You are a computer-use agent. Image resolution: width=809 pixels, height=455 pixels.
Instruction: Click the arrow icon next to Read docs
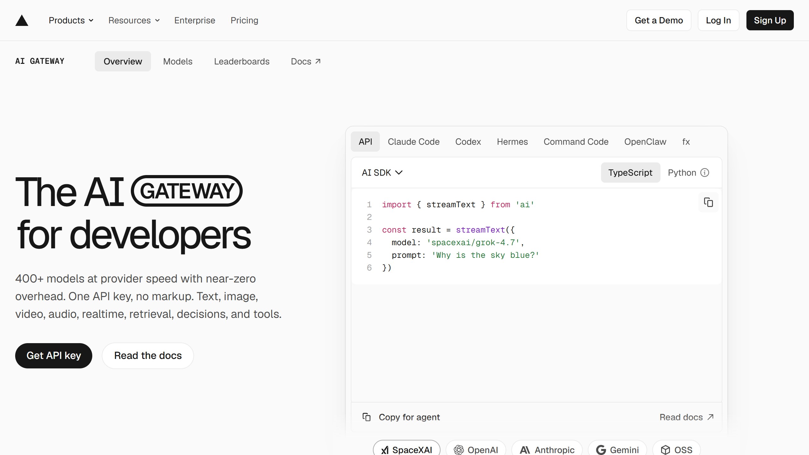(x=710, y=417)
